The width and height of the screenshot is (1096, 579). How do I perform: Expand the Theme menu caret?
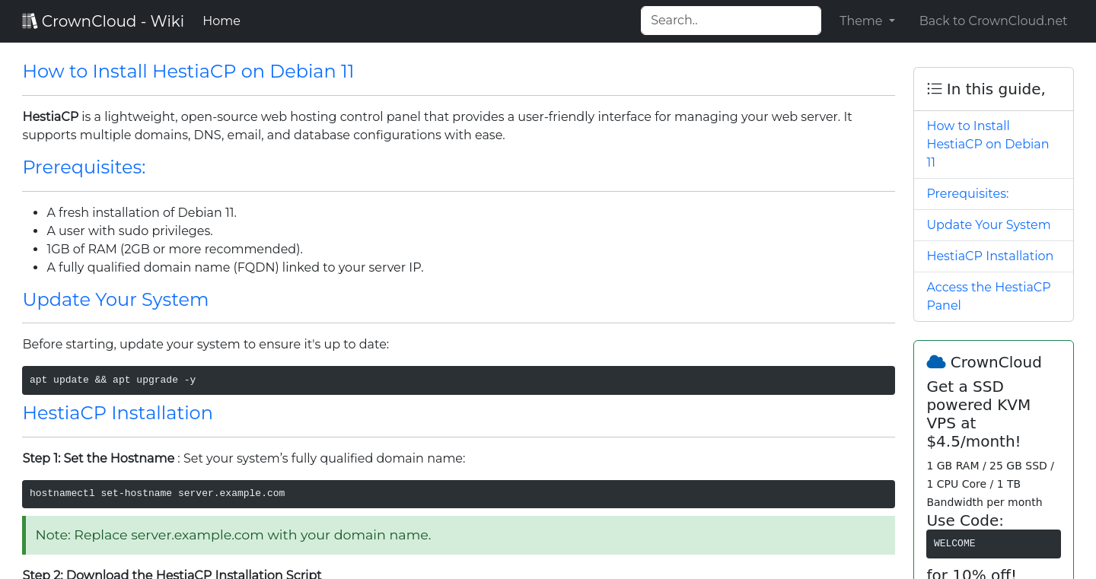pyautogui.click(x=892, y=21)
